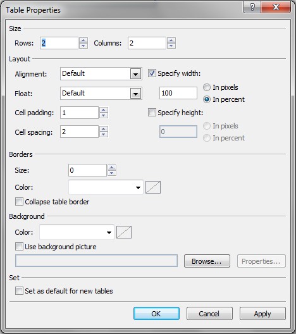Click the Apply button
The height and width of the screenshot is (334, 296).
(262, 314)
